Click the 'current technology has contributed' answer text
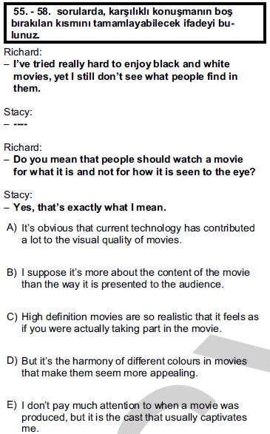This screenshot has width=270, height=434. (138, 234)
